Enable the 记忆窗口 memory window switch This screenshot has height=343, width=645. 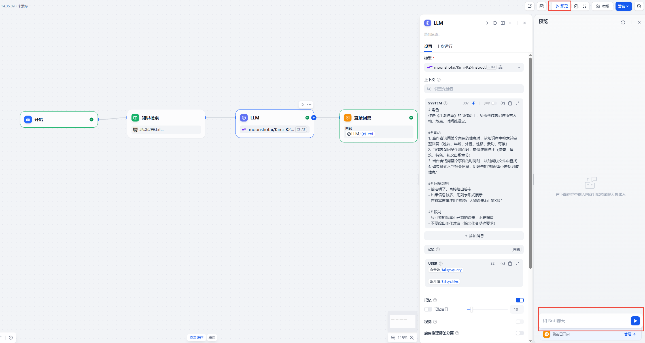[x=428, y=309]
